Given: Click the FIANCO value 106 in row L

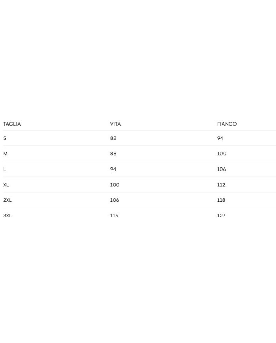Looking at the screenshot, I should coord(222,169).
